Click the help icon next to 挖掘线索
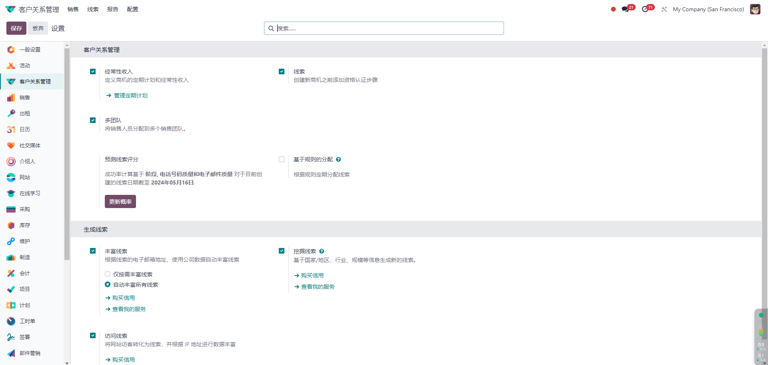The image size is (768, 365). point(322,251)
